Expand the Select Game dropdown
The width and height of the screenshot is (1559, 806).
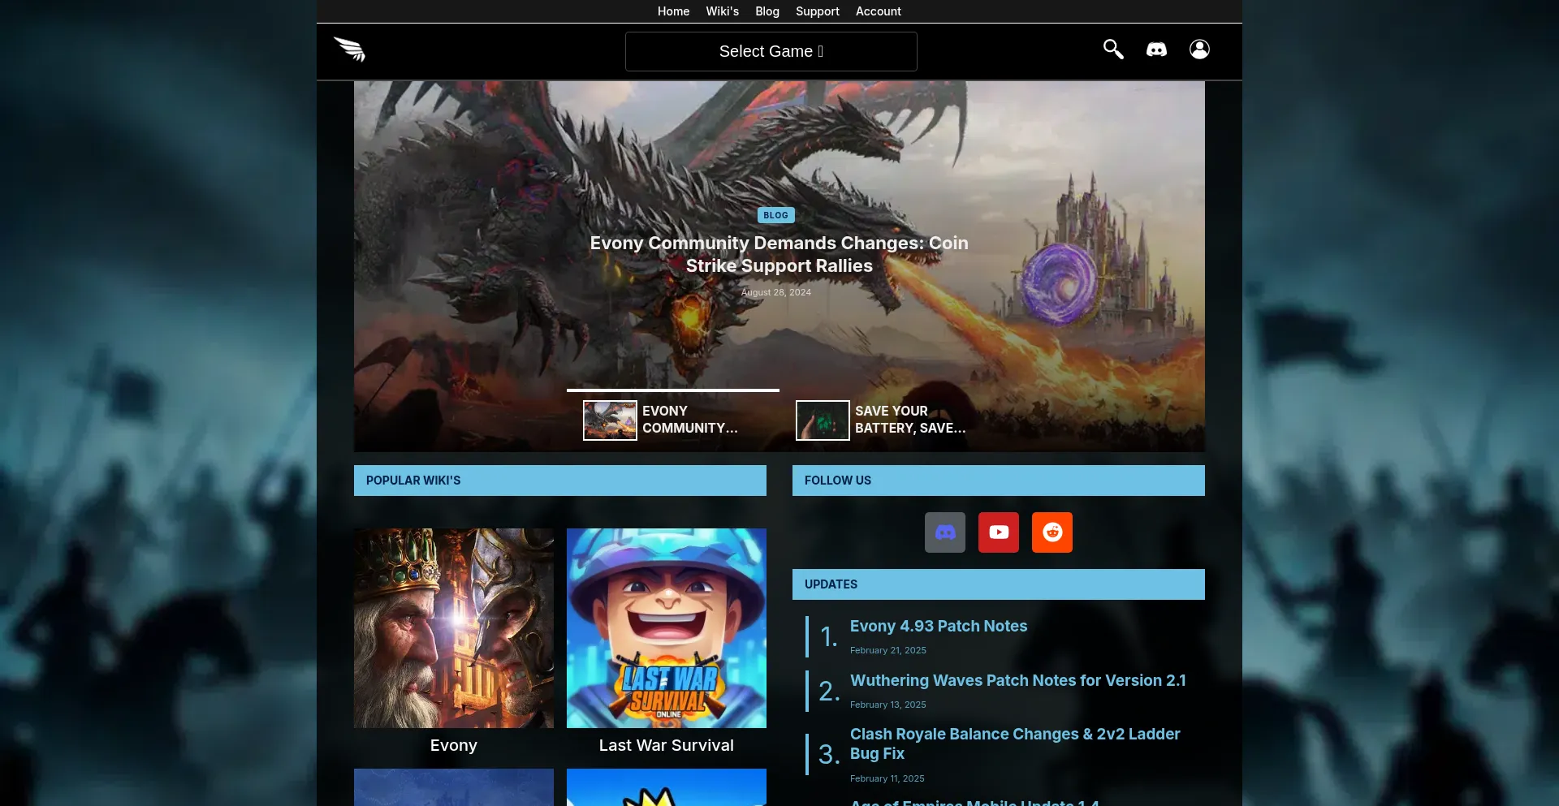click(771, 51)
